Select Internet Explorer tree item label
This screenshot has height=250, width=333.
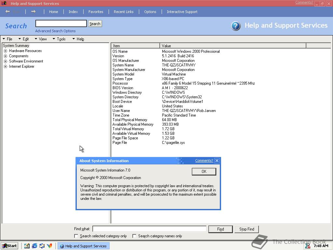click(22, 66)
